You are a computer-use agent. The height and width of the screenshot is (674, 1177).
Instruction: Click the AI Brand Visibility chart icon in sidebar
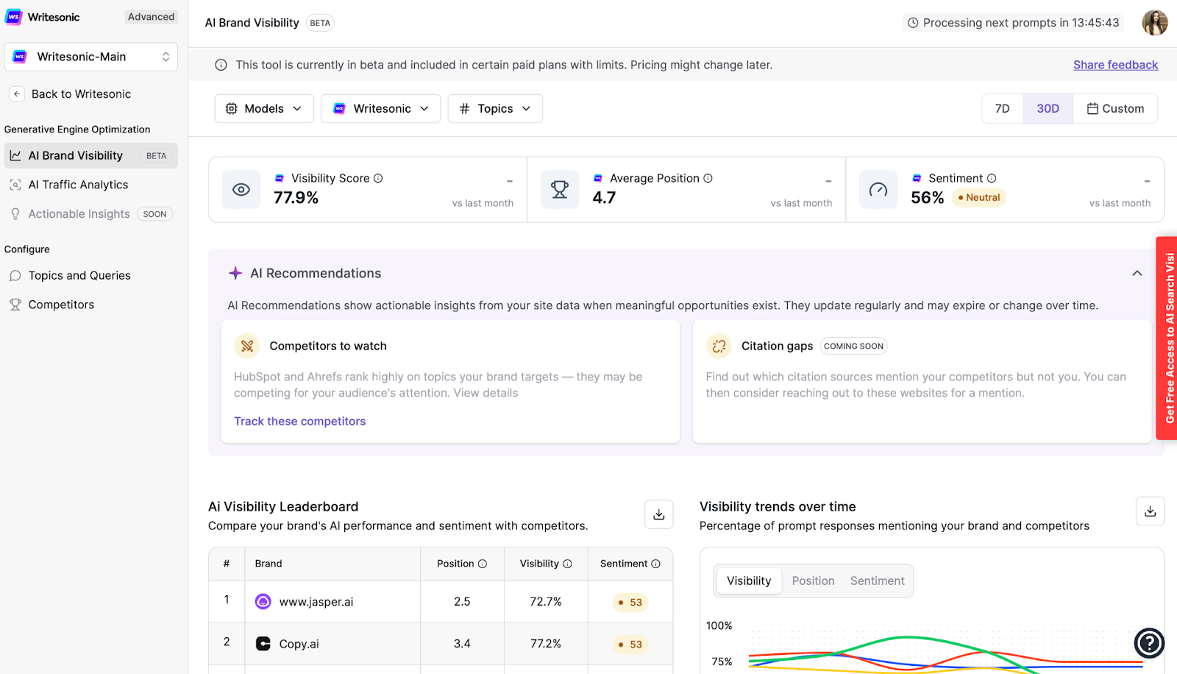point(15,156)
